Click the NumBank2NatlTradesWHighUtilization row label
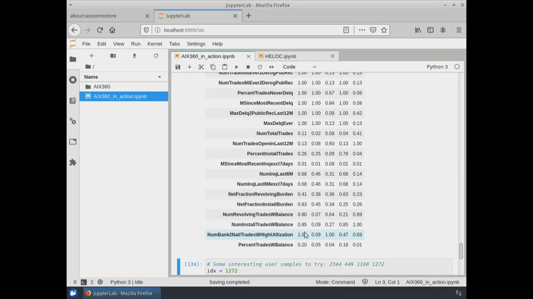The width and height of the screenshot is (533, 299). coord(250,235)
